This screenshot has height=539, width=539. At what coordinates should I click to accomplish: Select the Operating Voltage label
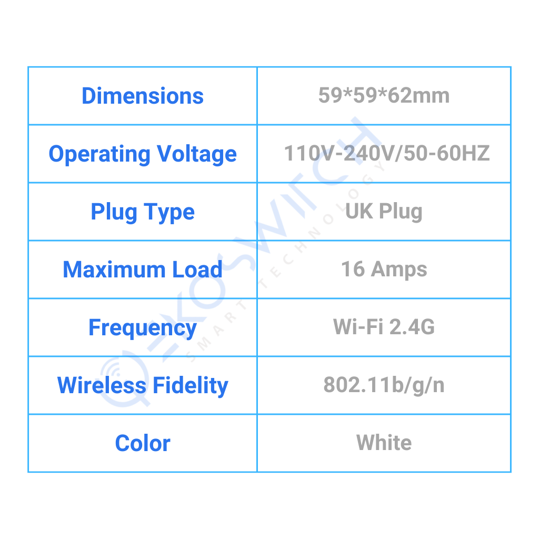click(x=143, y=154)
